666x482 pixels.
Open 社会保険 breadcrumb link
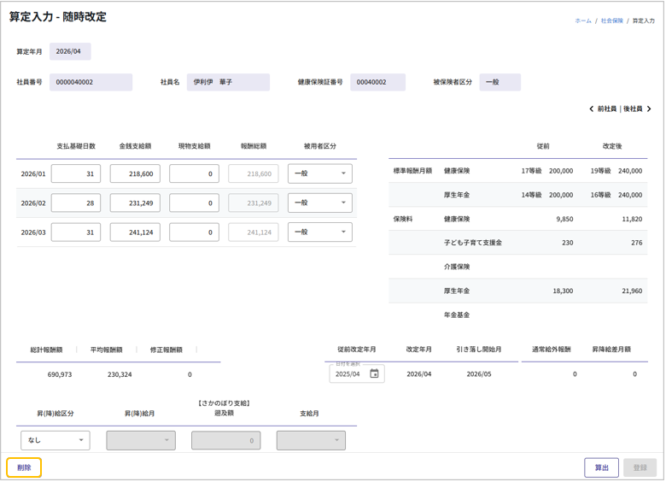coord(611,21)
